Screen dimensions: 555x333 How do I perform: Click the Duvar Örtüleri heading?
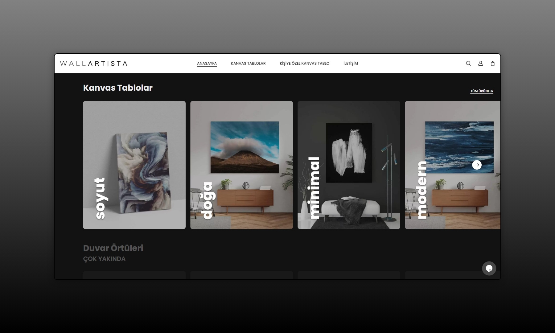click(113, 248)
